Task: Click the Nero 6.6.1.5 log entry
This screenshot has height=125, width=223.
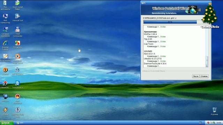Action: tap(149, 54)
